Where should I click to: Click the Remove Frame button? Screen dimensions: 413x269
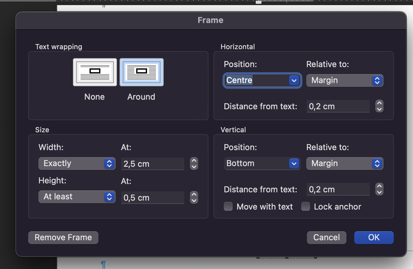[63, 237]
